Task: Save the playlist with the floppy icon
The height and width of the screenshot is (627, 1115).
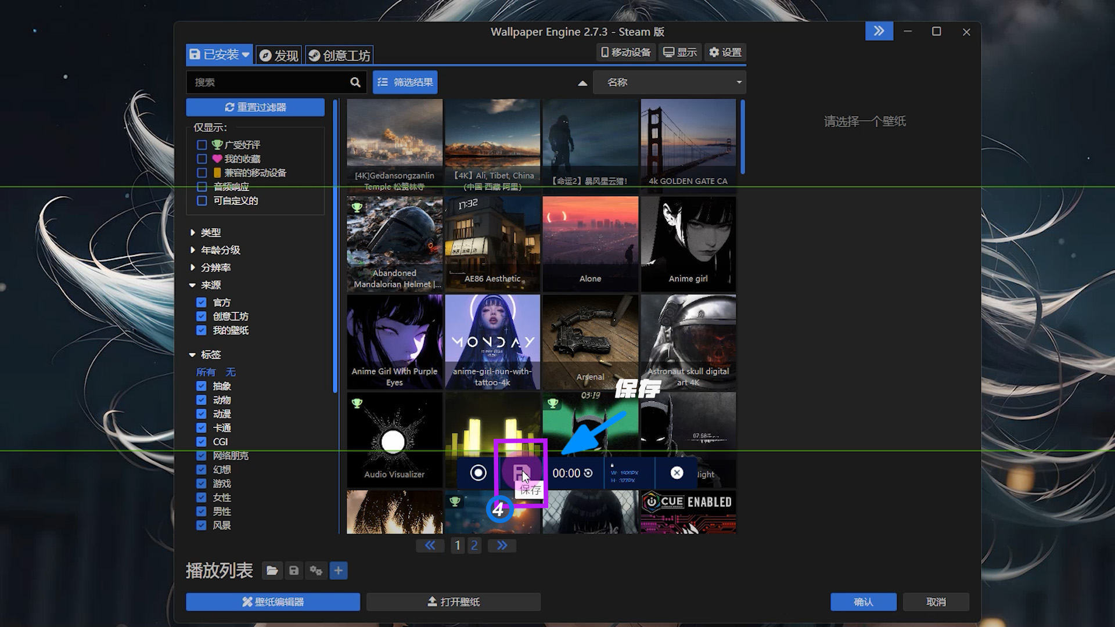Action: [x=294, y=571]
